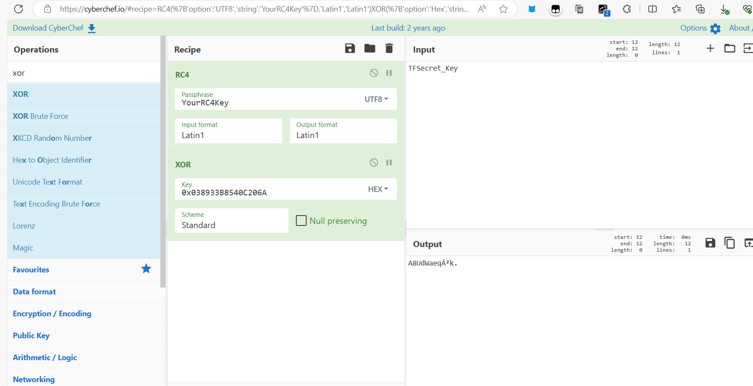
Task: Move output to input
Action: 748,243
